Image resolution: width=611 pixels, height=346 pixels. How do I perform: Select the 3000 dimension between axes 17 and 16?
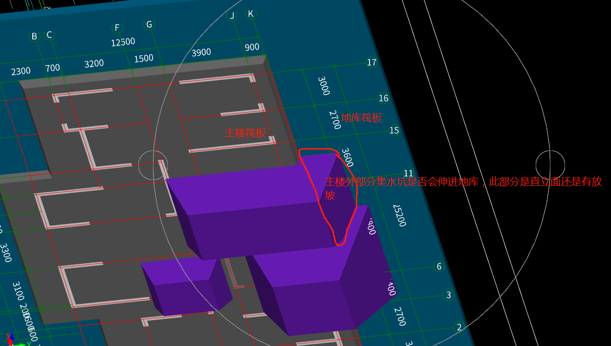pos(324,86)
